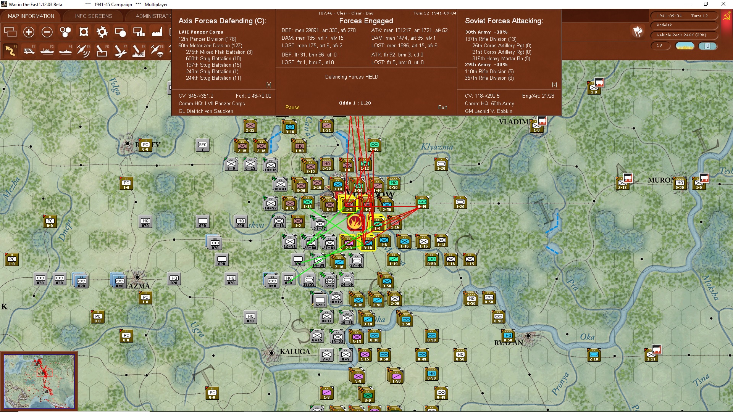Click the field showing 18
733x412 pixels.
pyautogui.click(x=661, y=46)
